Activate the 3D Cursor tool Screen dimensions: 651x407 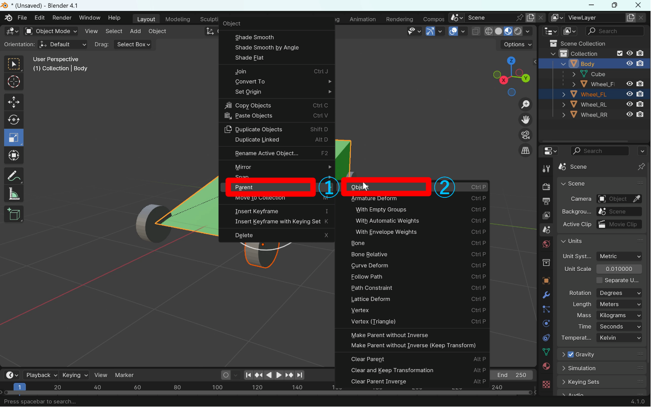pos(14,82)
